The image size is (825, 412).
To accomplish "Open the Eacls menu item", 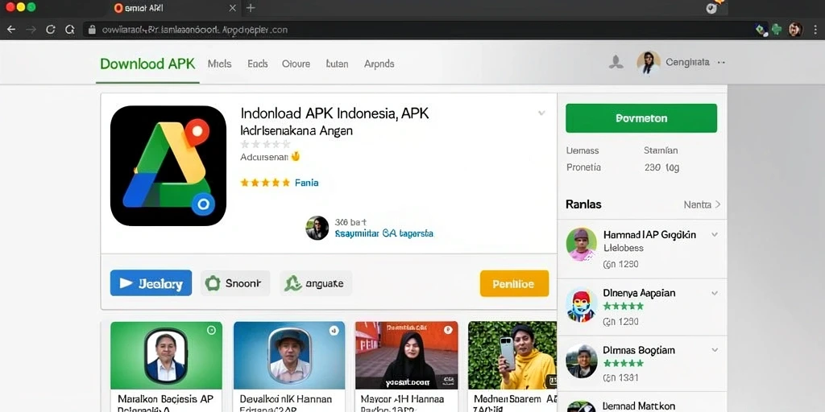I will click(x=258, y=64).
